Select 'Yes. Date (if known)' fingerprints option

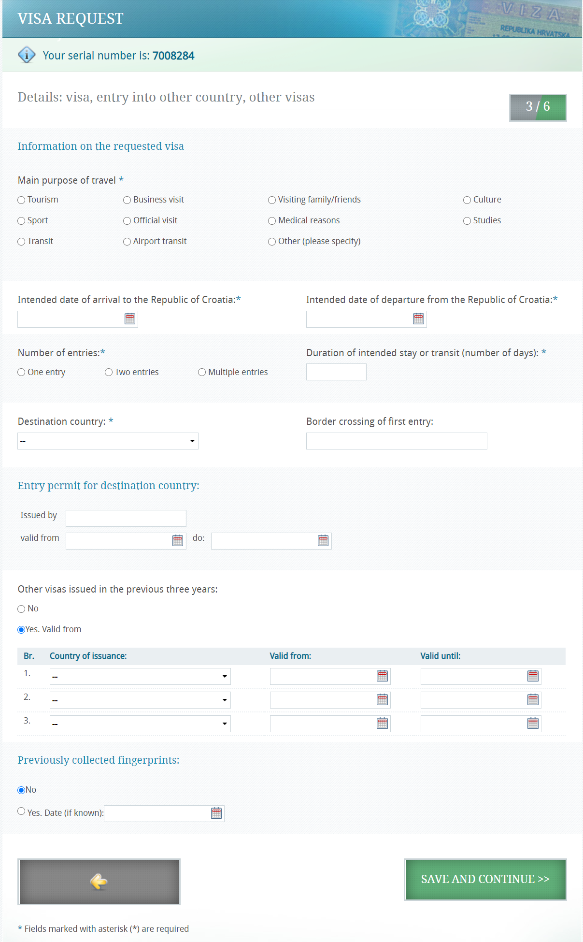click(21, 811)
